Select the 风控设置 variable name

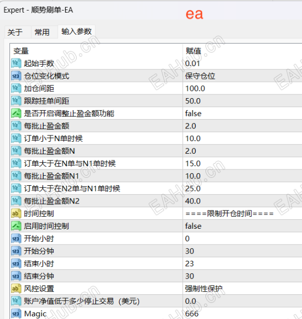click(x=39, y=289)
